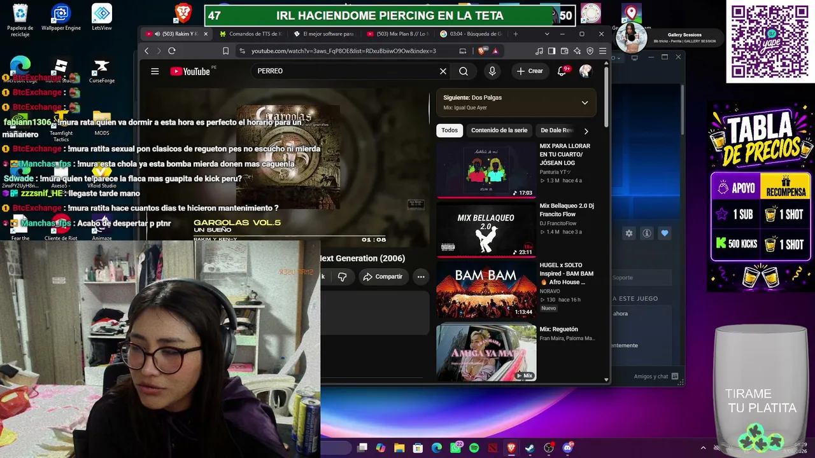The width and height of the screenshot is (815, 458).
Task: Show more filter chips with the arrow
Action: [586, 131]
